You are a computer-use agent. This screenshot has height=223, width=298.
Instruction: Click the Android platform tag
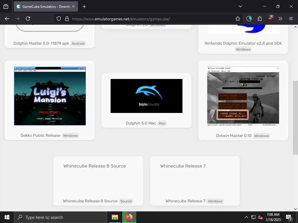click(x=78, y=44)
